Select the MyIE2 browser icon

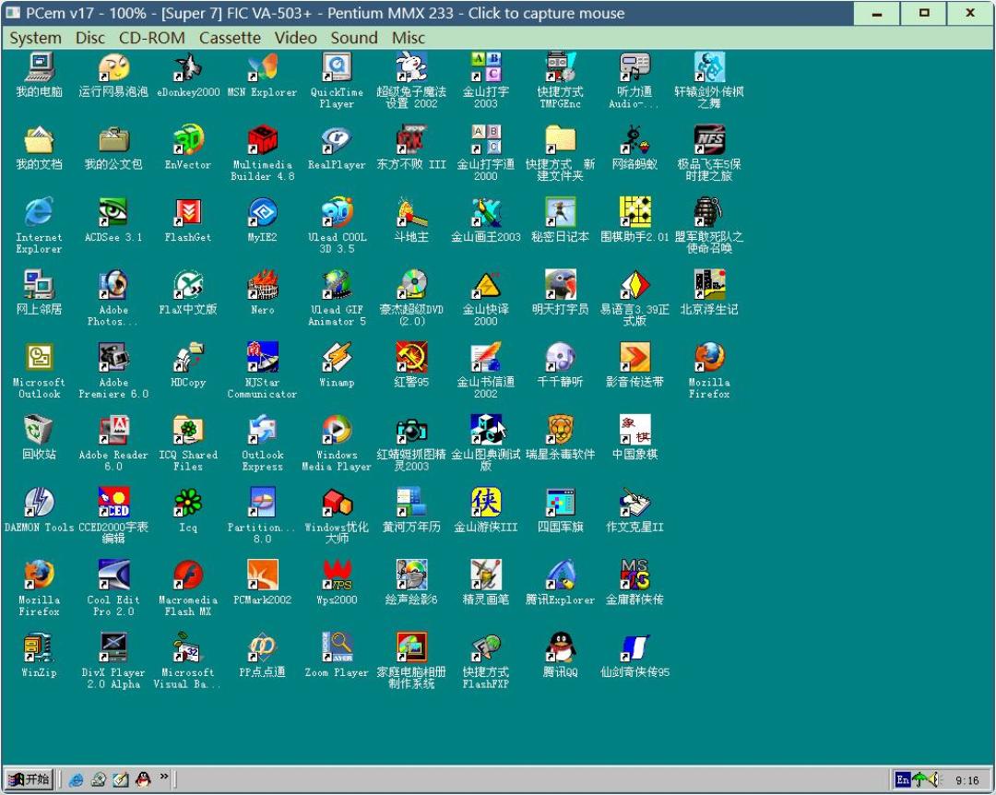point(262,220)
